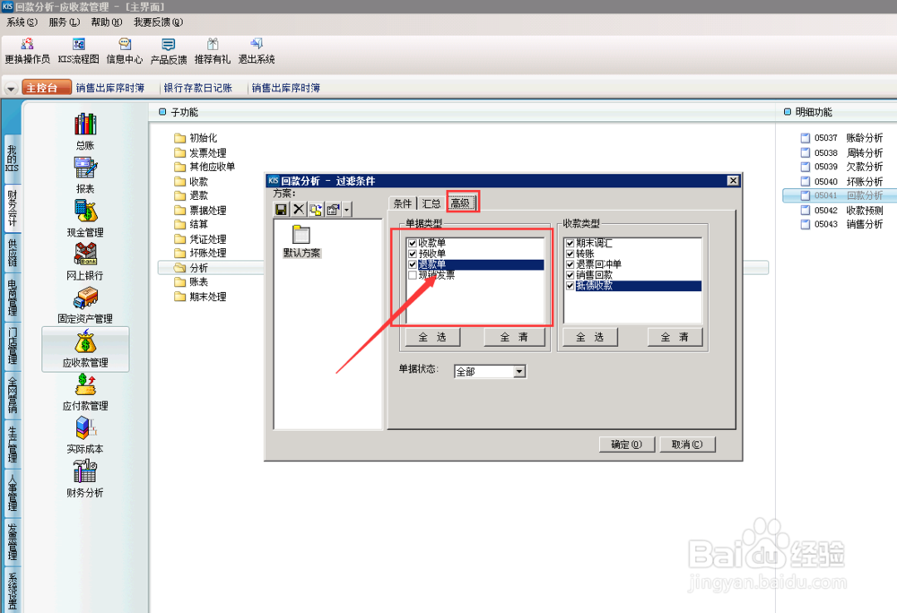Toggle the 预收单 checkbox

coord(413,254)
